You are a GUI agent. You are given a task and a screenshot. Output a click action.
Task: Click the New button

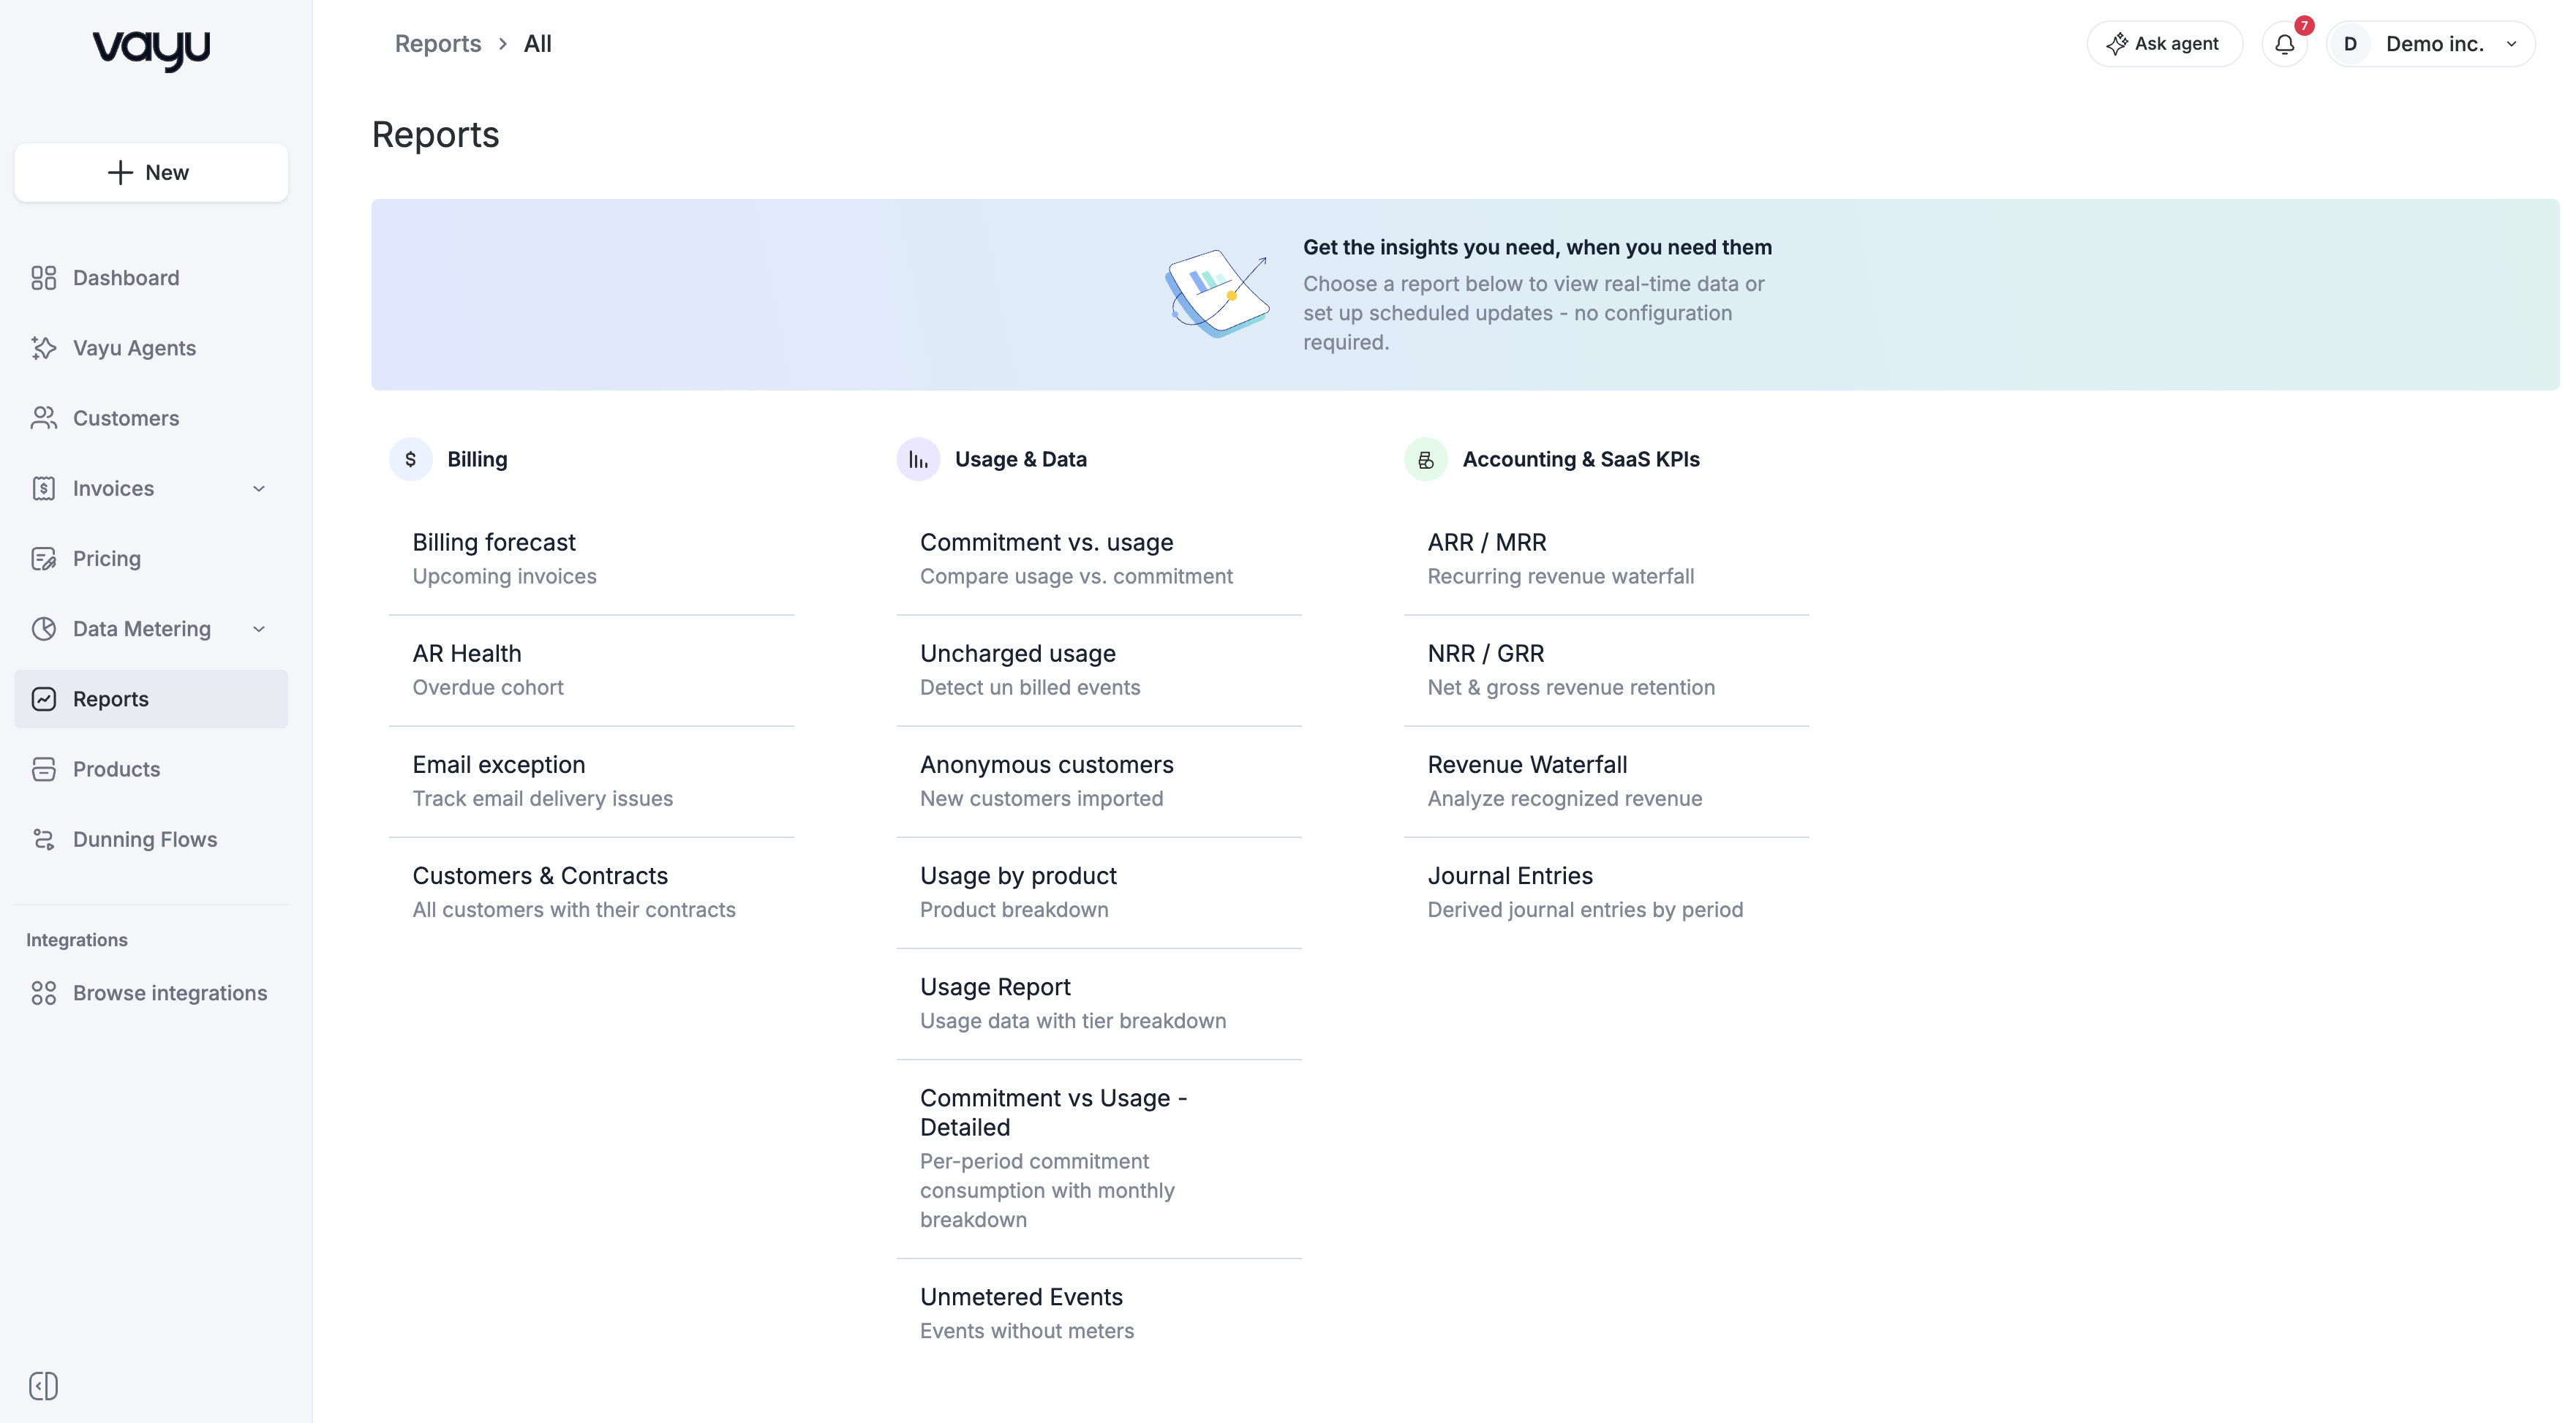[151, 172]
